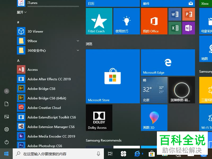Launch the OneNote tile
Image resolution: width=212 pixels, height=159 pixels.
coord(189,28)
